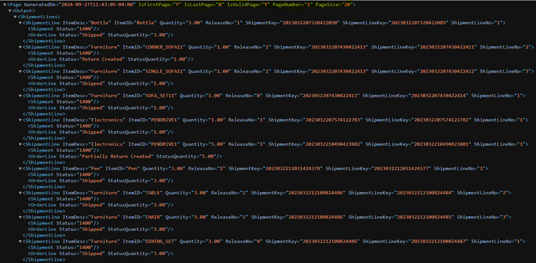536x263 pixels.
Task: Collapse the CHAIR ShipmentLine element
Action: pyautogui.click(x=20, y=217)
